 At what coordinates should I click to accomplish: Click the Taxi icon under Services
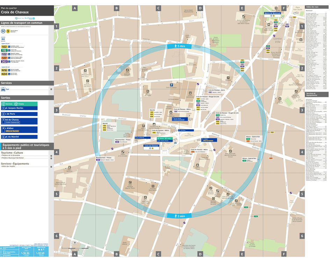(3, 89)
